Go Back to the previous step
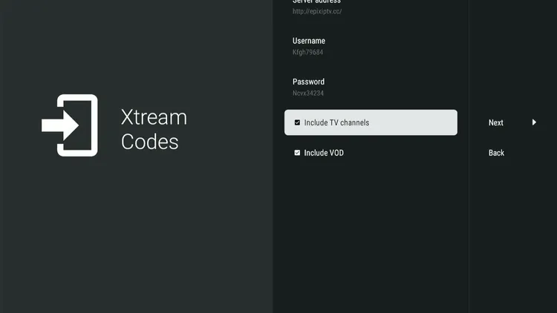This screenshot has width=557, height=313. click(x=496, y=153)
